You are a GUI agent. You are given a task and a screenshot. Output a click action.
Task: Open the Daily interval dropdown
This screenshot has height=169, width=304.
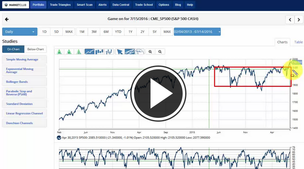tap(19, 32)
